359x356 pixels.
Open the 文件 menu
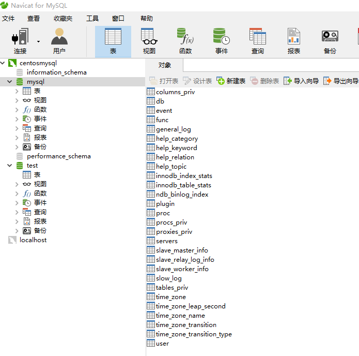coord(8,18)
